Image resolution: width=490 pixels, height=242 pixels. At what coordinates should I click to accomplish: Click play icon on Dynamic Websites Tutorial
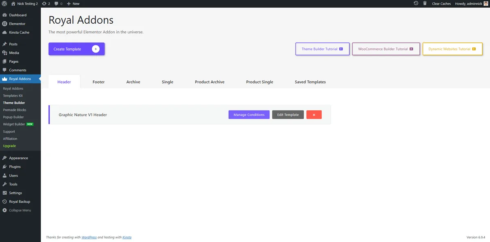tap(474, 49)
